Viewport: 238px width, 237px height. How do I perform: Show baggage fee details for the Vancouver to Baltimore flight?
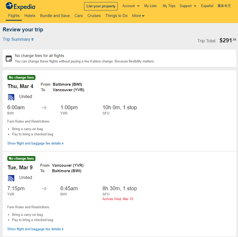coord(35,229)
